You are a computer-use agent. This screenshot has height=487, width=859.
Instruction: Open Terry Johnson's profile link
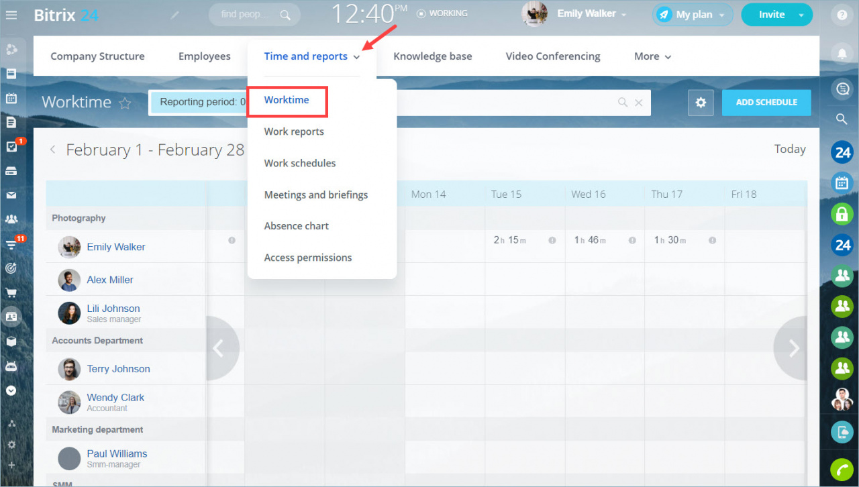118,369
